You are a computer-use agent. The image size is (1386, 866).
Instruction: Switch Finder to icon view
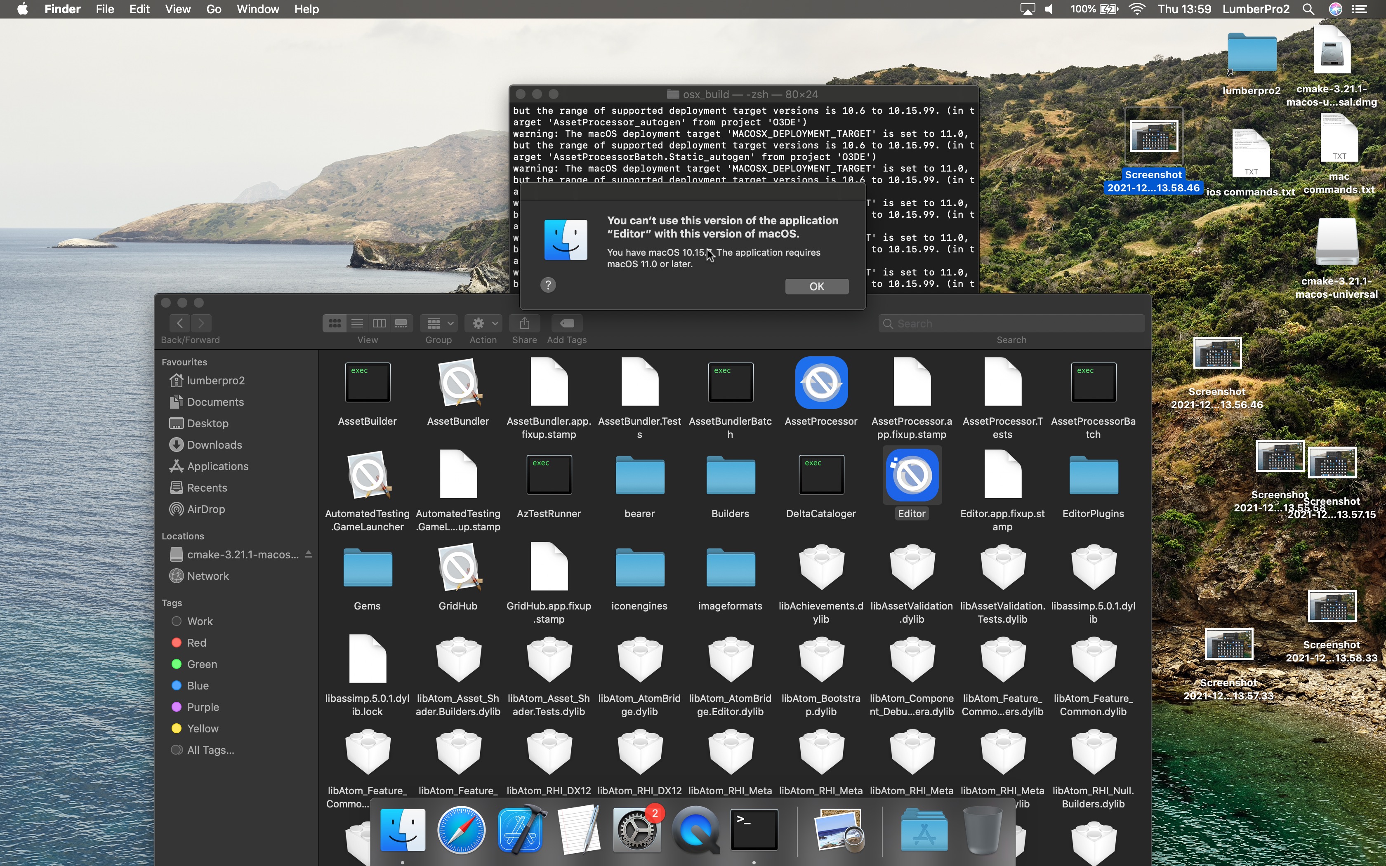click(x=335, y=324)
